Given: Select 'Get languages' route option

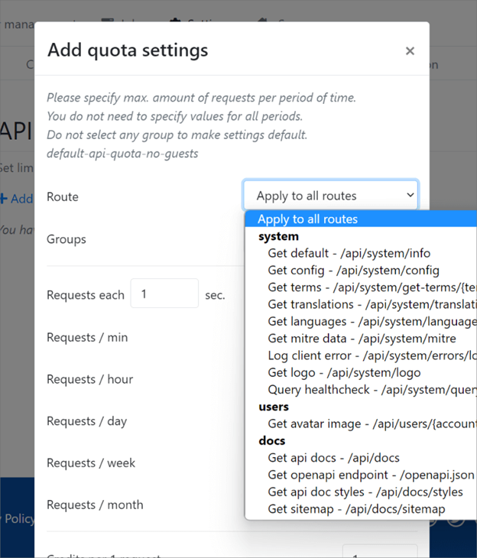Looking at the screenshot, I should click(367, 322).
